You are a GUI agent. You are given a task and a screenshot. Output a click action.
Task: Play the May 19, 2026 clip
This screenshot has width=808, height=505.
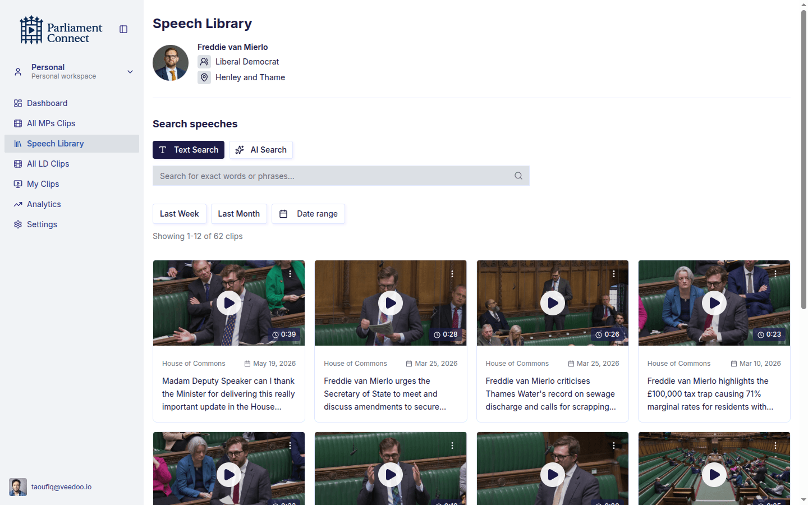229,303
